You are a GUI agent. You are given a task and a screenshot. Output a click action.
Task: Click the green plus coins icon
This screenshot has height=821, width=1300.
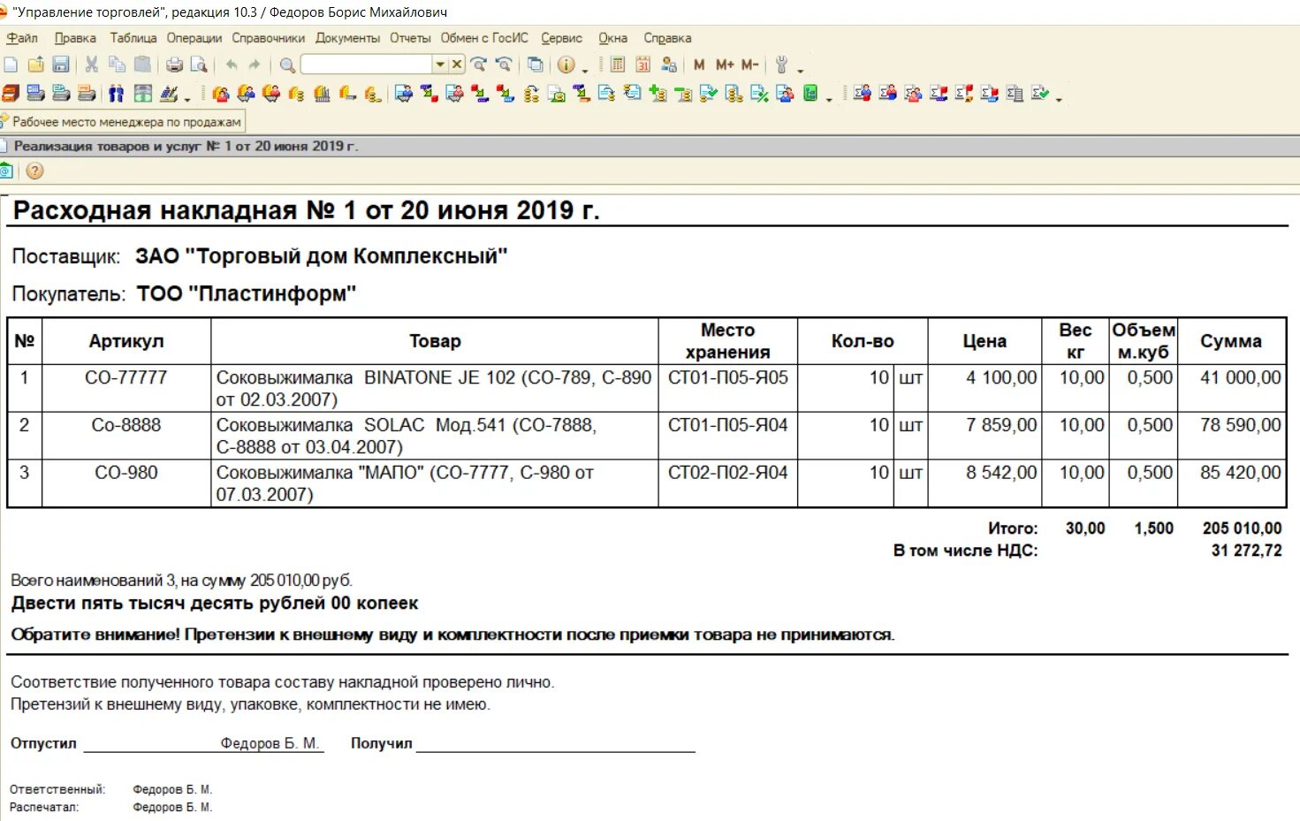658,93
